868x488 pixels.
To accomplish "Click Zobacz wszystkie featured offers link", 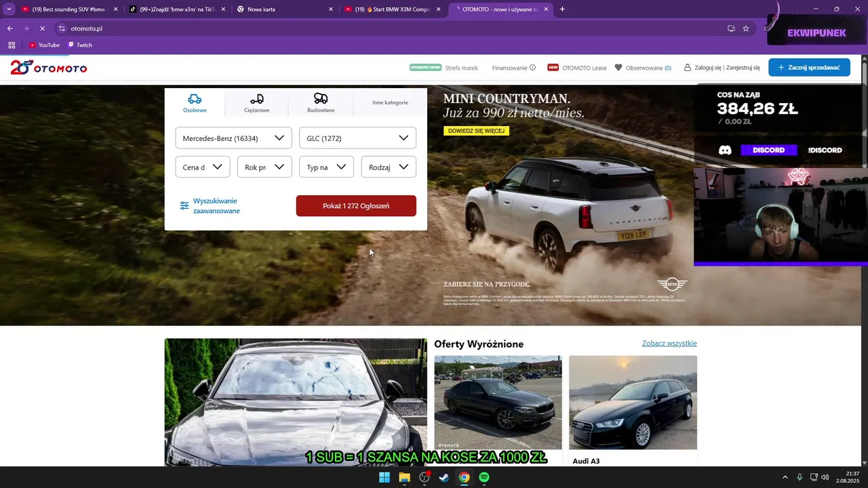I will coord(669,344).
